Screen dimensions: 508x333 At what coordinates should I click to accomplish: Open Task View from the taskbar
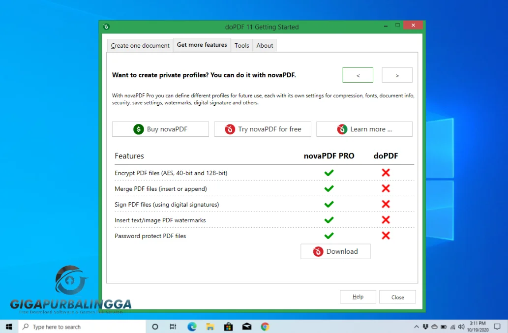coord(173,327)
